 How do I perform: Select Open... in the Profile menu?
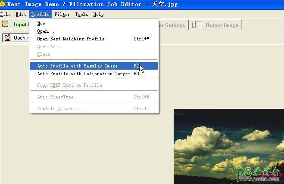tap(46, 31)
